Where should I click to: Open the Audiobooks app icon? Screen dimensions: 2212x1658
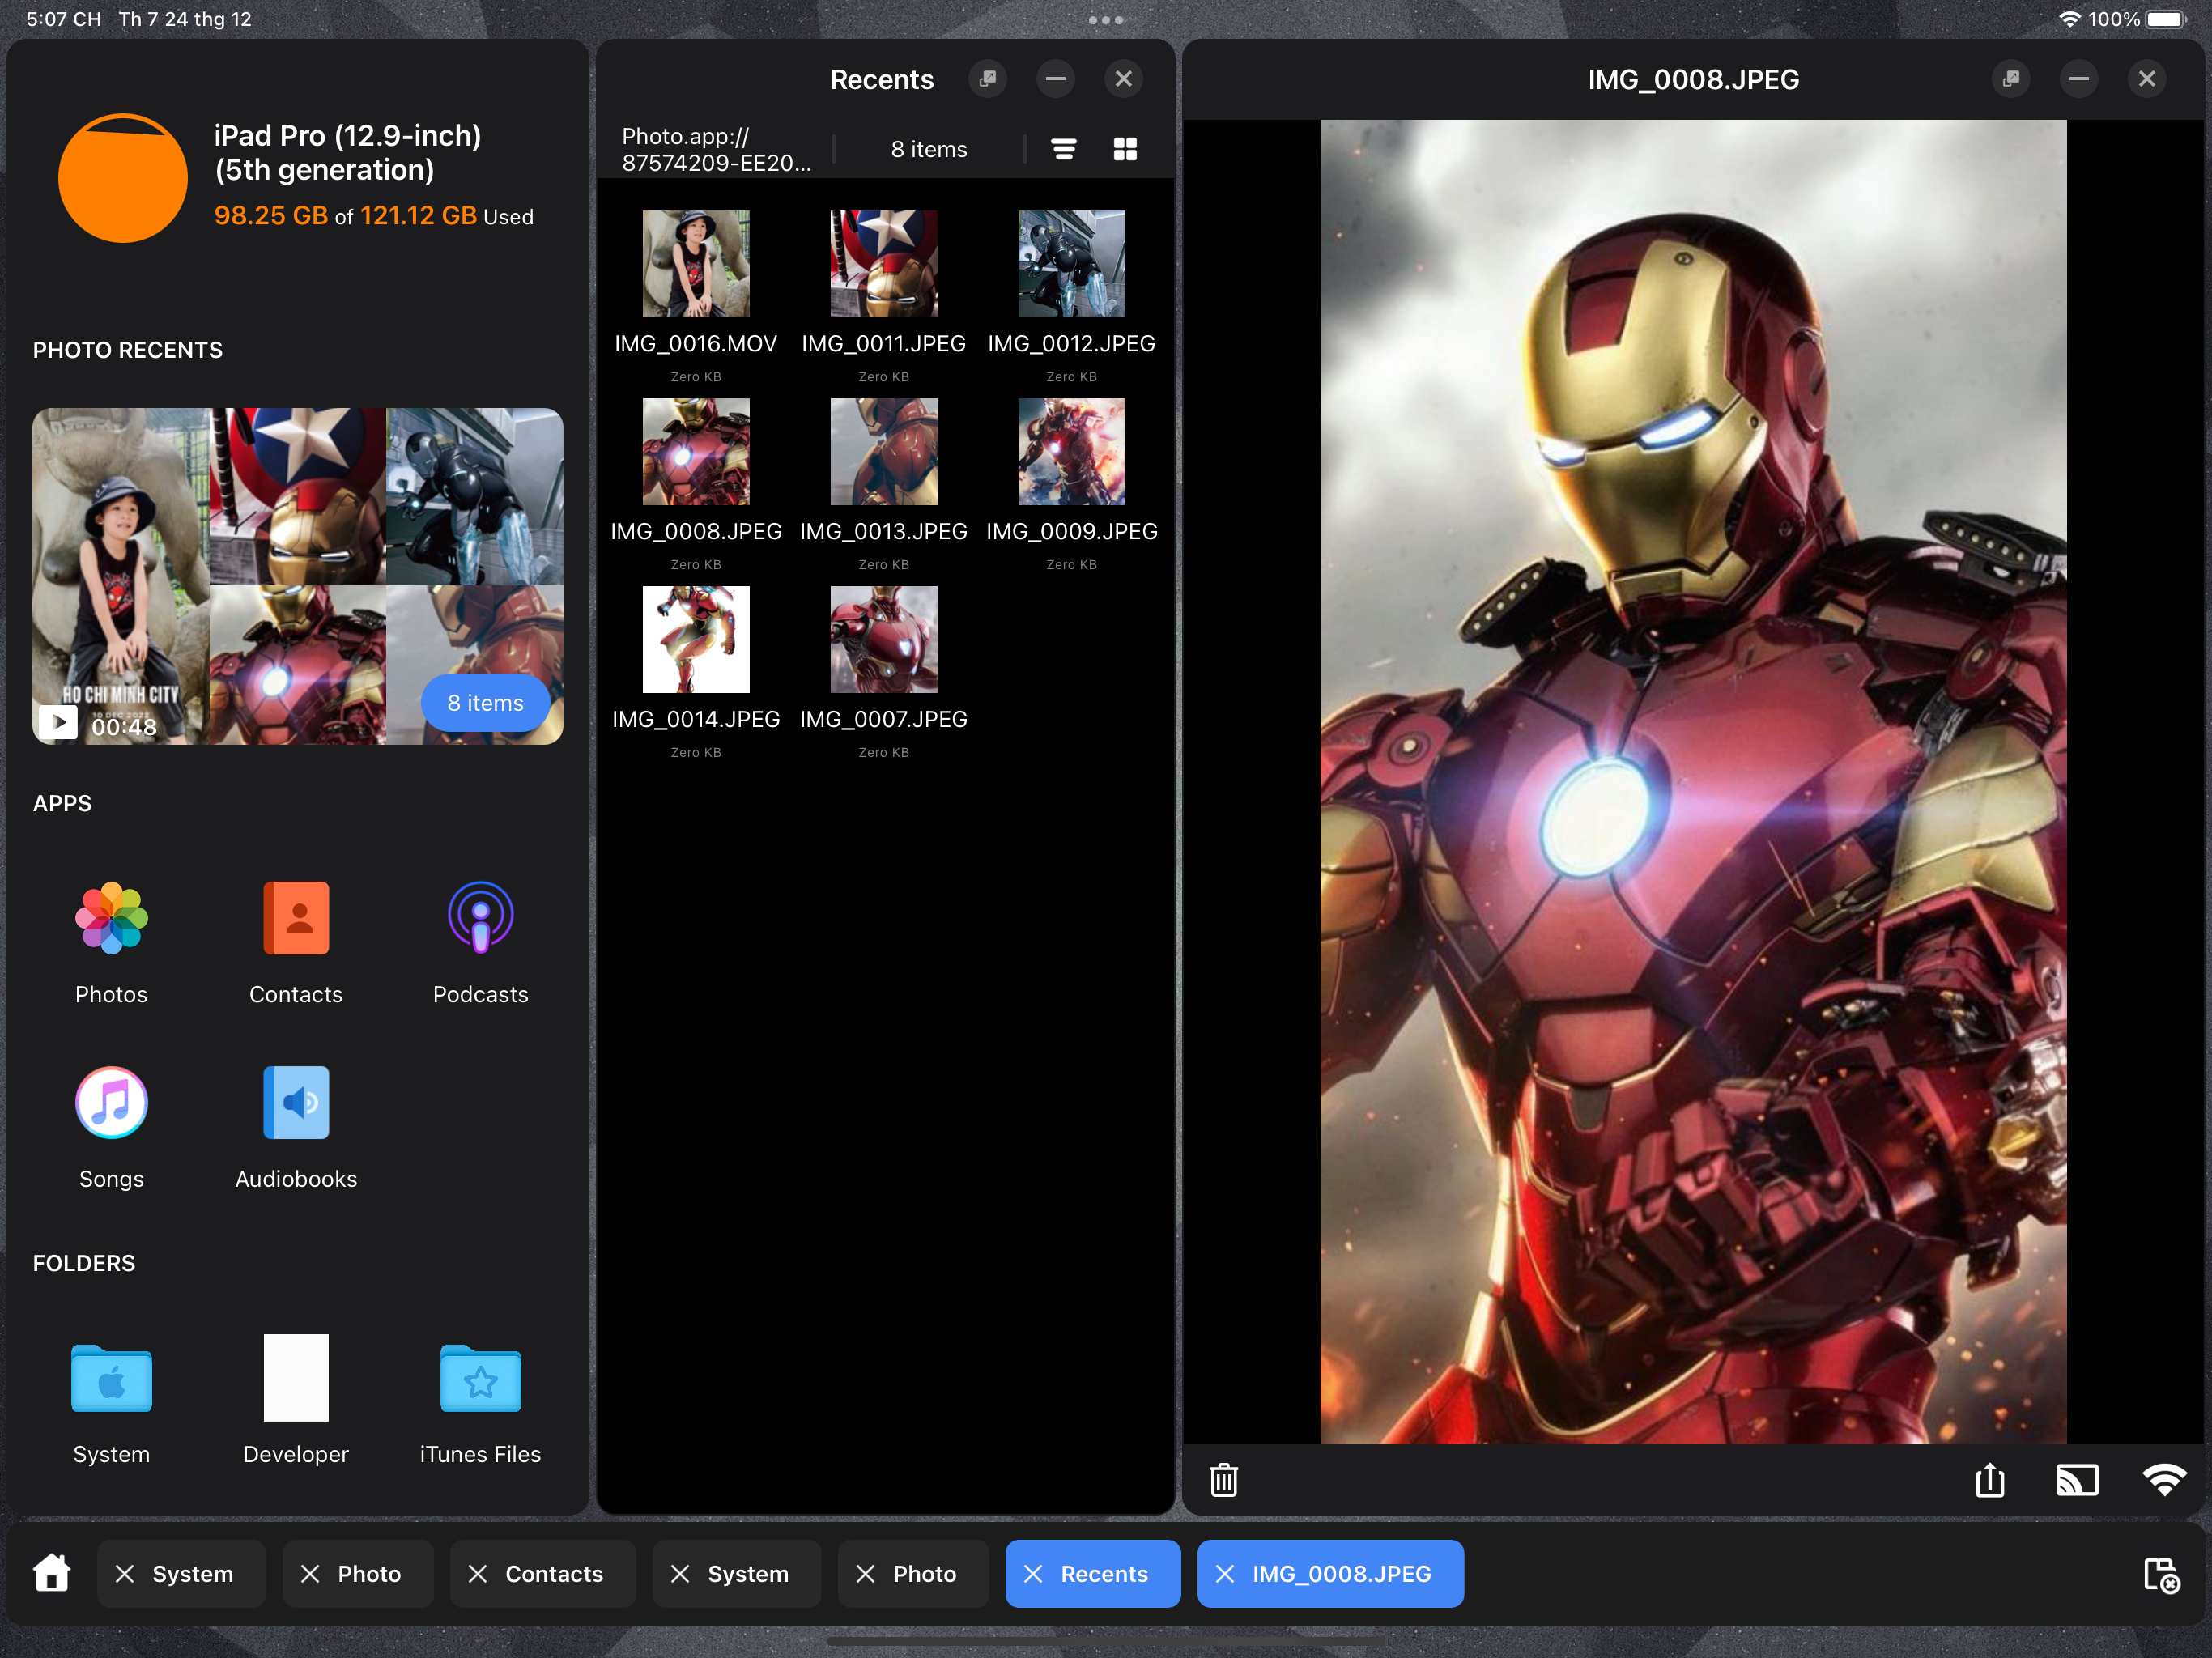296,1102
